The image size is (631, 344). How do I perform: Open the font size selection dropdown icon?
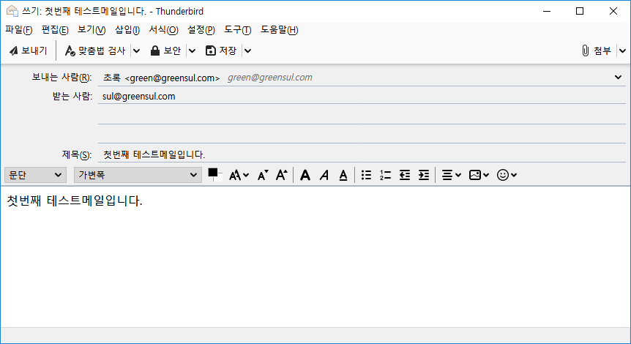[239, 175]
